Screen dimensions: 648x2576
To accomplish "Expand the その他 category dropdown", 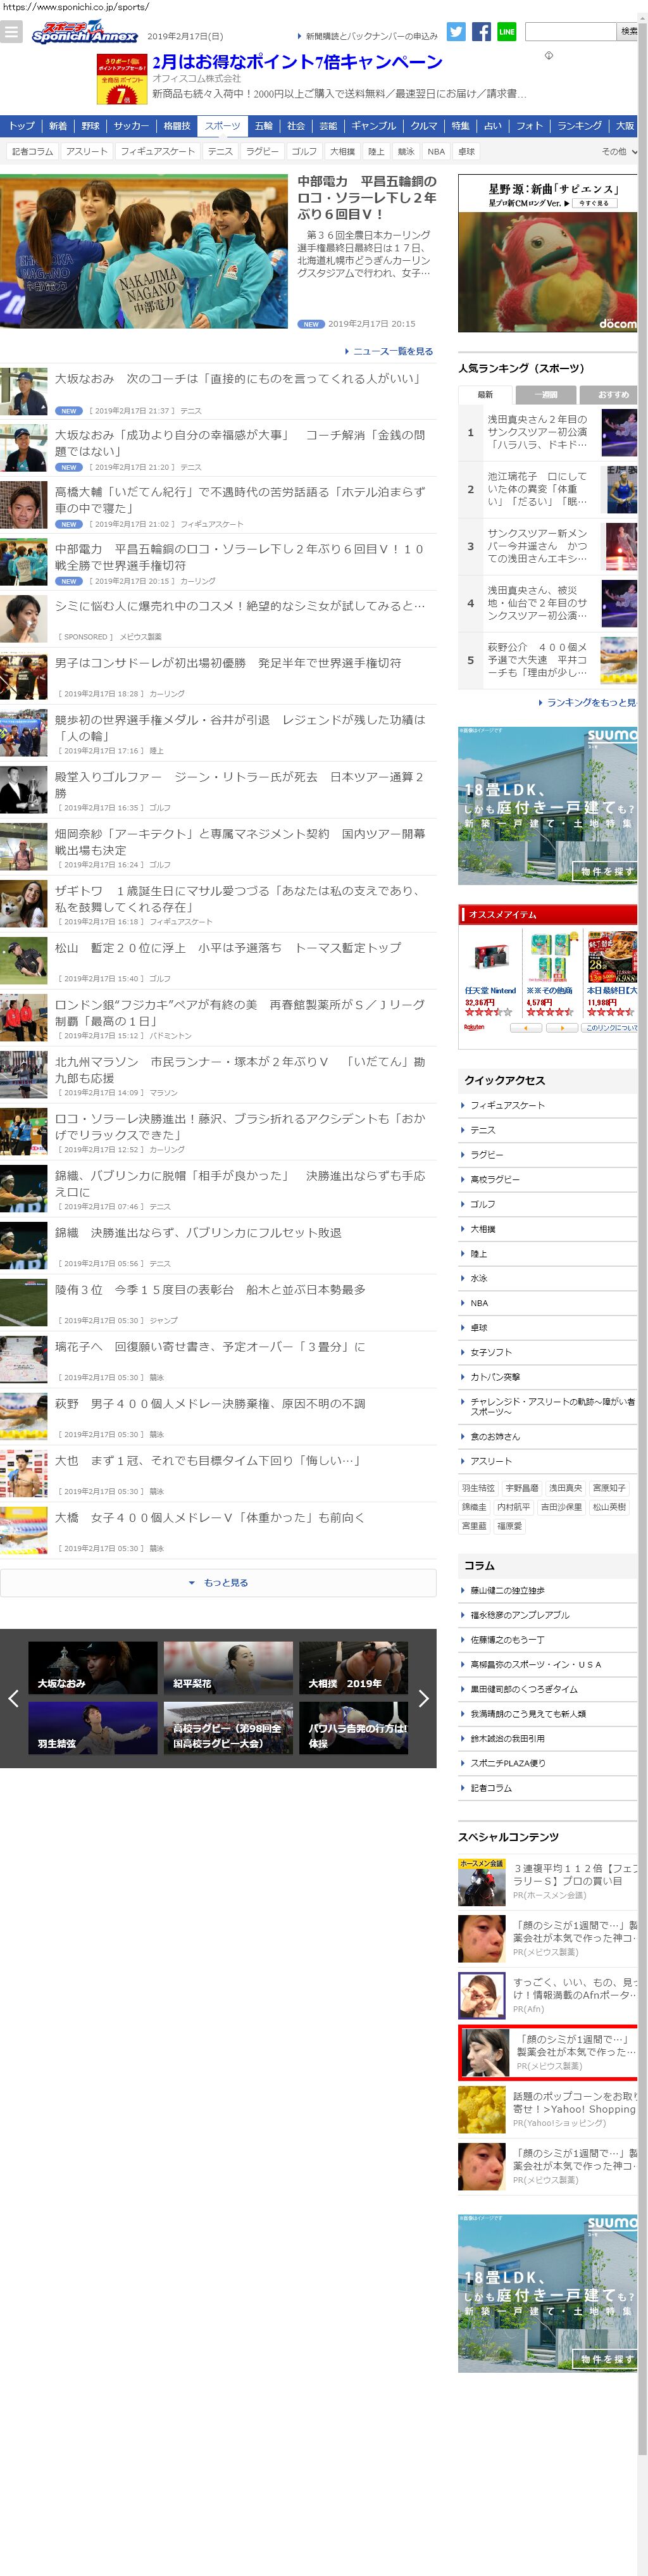I will click(619, 152).
